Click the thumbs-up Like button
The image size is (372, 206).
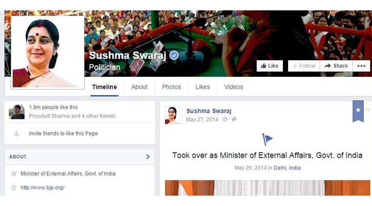(x=269, y=66)
